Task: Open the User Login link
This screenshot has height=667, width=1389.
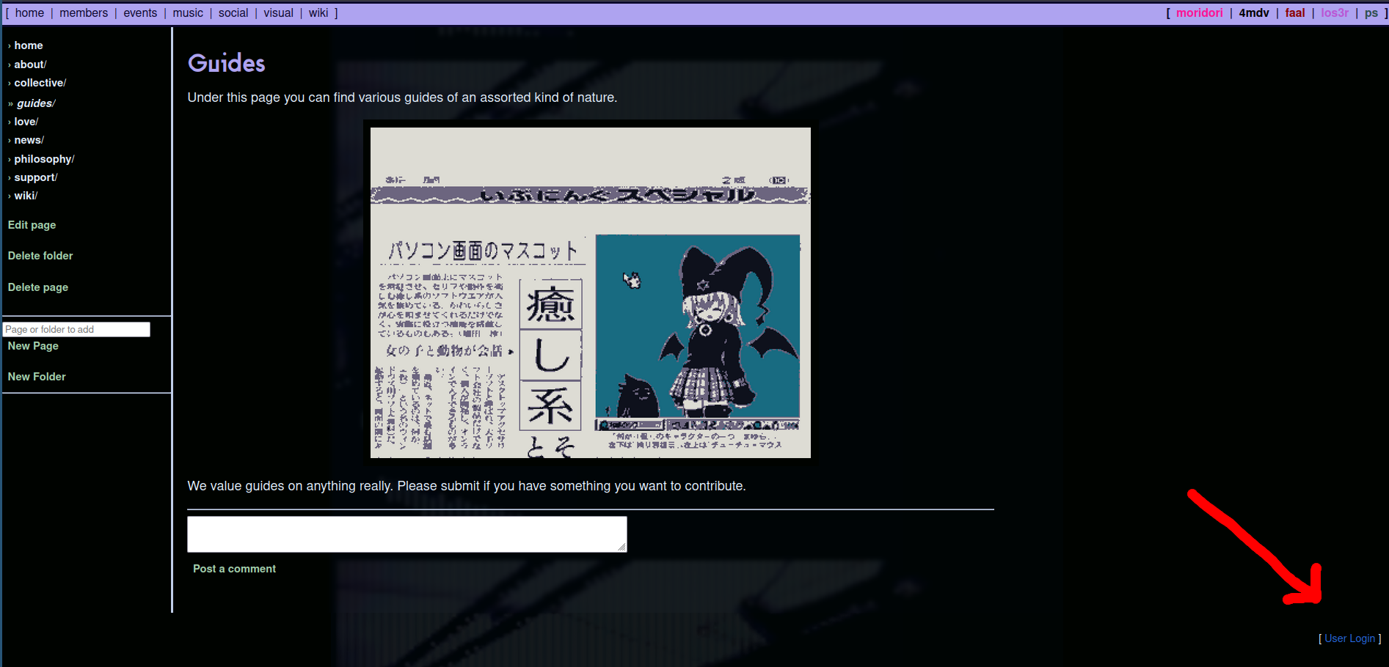Action: pyautogui.click(x=1349, y=638)
